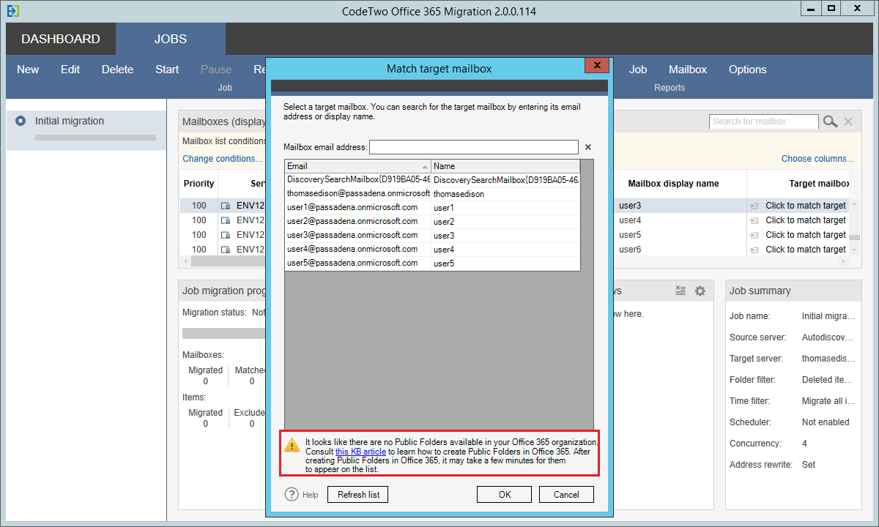Click the match toggle beside user4 row
This screenshot has width=879, height=527.
click(x=754, y=220)
